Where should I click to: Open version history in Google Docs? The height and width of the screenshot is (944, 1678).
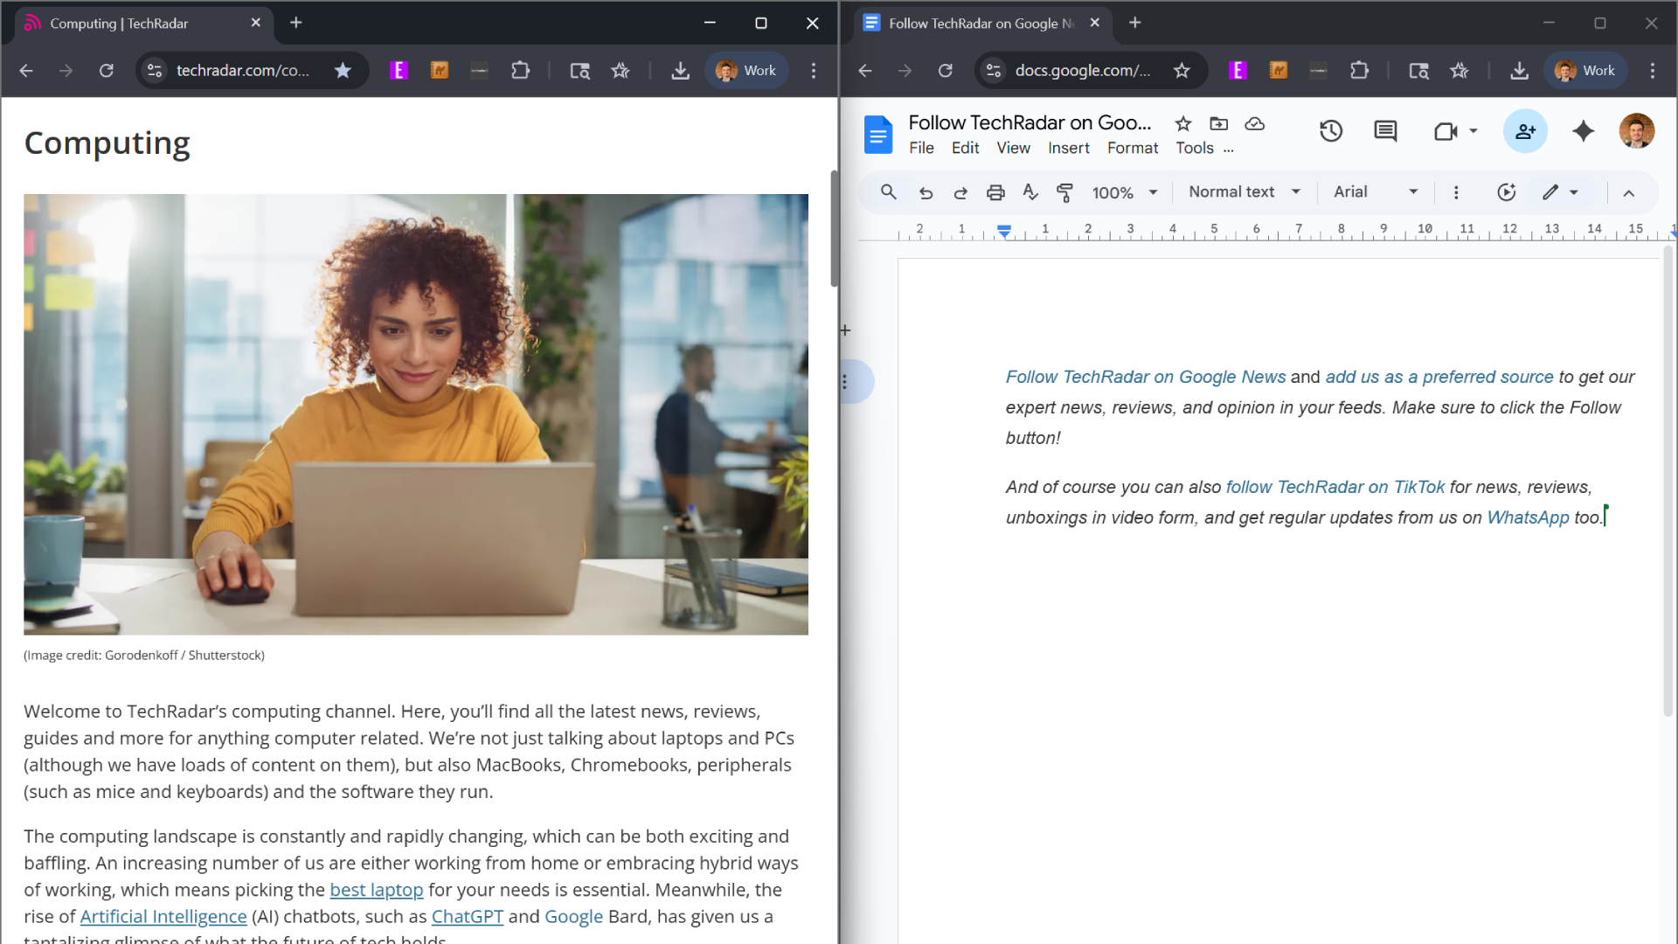click(1330, 131)
